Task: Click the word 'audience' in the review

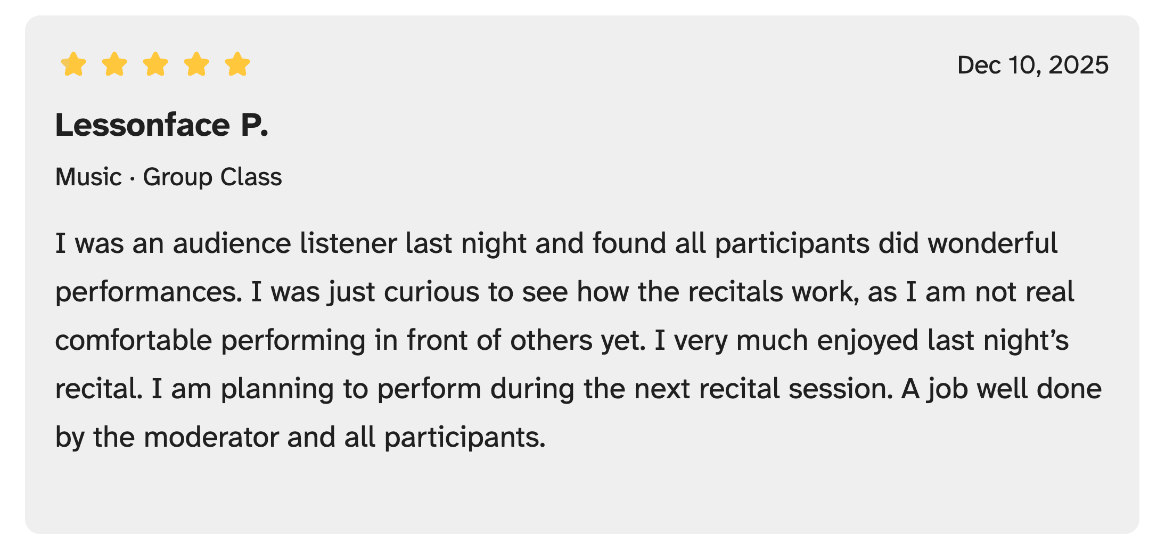Action: [x=232, y=243]
